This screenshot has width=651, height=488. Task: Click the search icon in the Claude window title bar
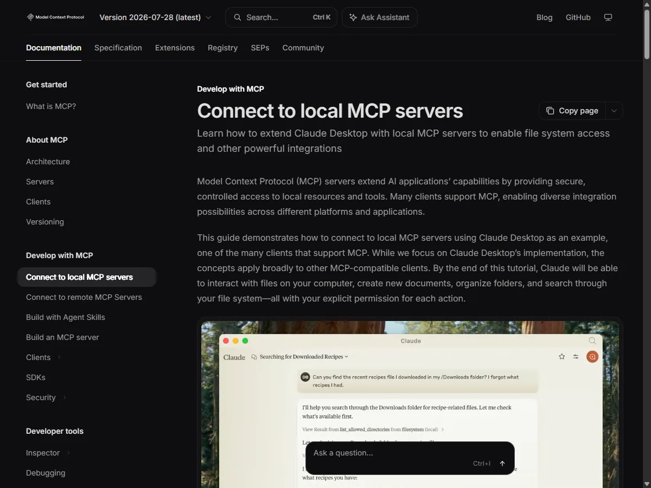click(x=592, y=341)
